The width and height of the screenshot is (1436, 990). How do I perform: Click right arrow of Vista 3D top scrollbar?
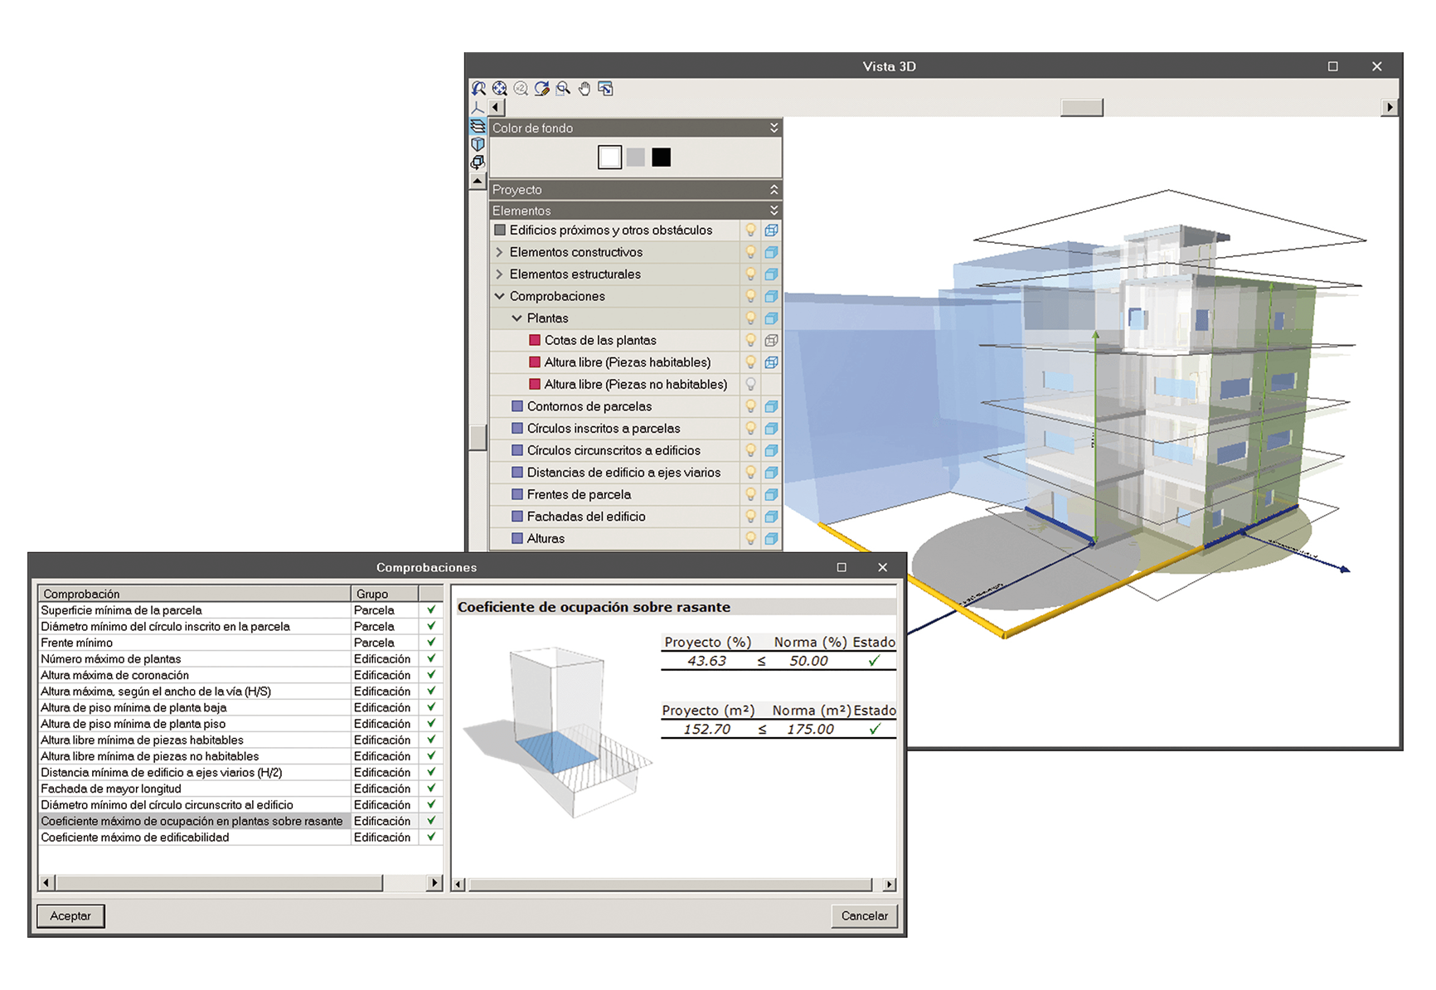pos(1390,107)
